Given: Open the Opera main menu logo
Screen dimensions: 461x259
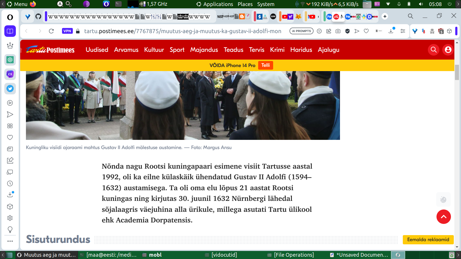Looking at the screenshot, I should click(x=10, y=17).
